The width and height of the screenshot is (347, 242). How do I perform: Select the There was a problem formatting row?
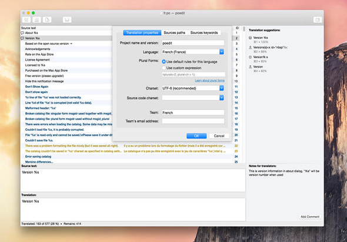click(x=130, y=146)
